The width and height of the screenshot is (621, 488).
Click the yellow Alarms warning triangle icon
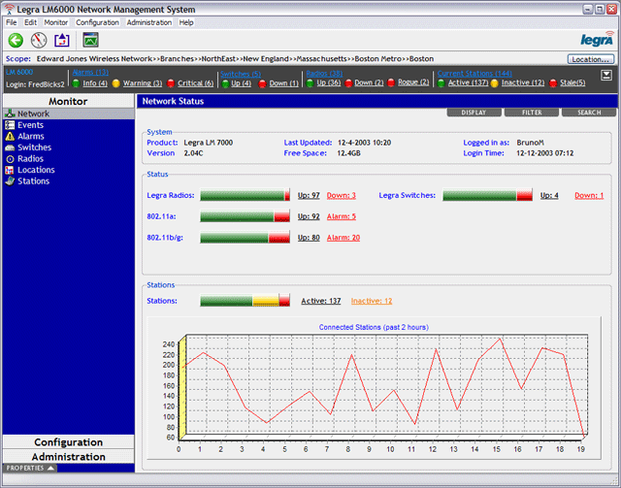[10, 136]
